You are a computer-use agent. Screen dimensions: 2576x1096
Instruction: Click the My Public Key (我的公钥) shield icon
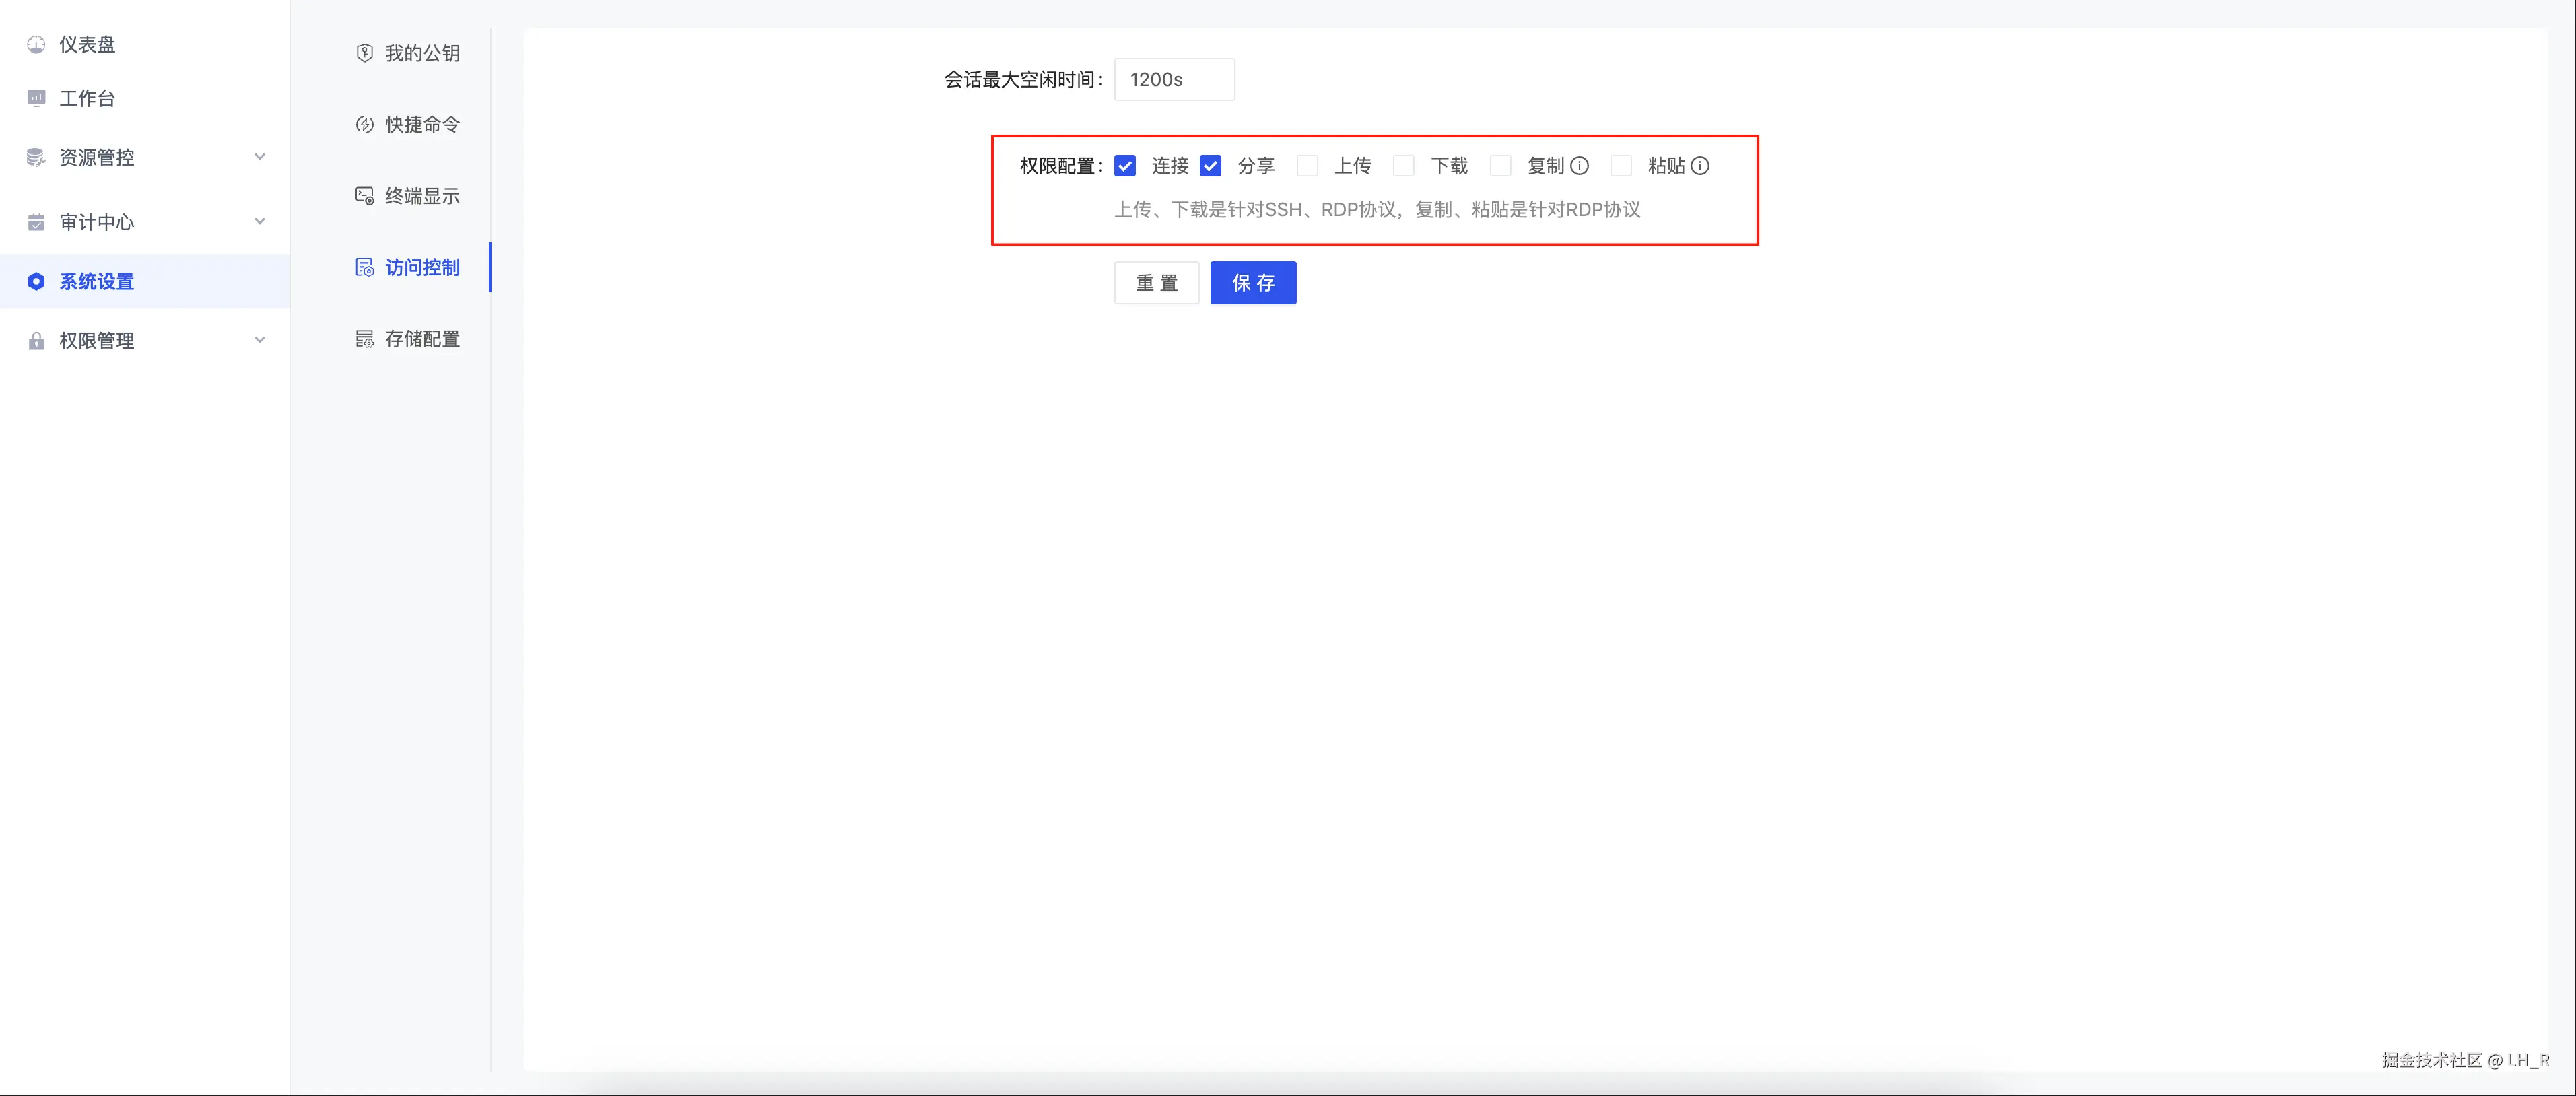click(364, 53)
